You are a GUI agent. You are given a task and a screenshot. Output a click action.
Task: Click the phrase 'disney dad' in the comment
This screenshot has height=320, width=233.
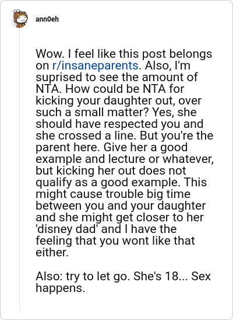click(66, 229)
